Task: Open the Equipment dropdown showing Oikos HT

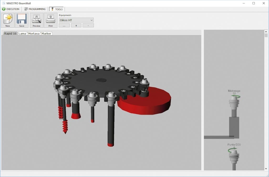Action: pos(76,20)
